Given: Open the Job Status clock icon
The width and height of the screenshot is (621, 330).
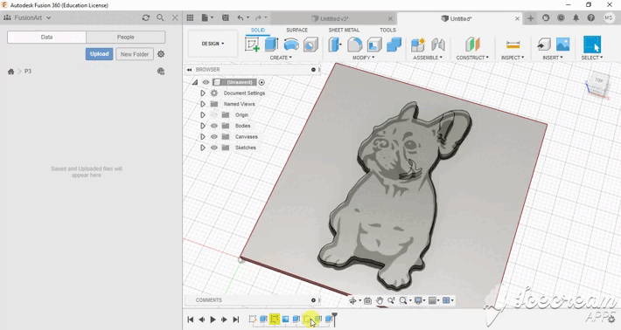Looking at the screenshot, I should point(561,18).
